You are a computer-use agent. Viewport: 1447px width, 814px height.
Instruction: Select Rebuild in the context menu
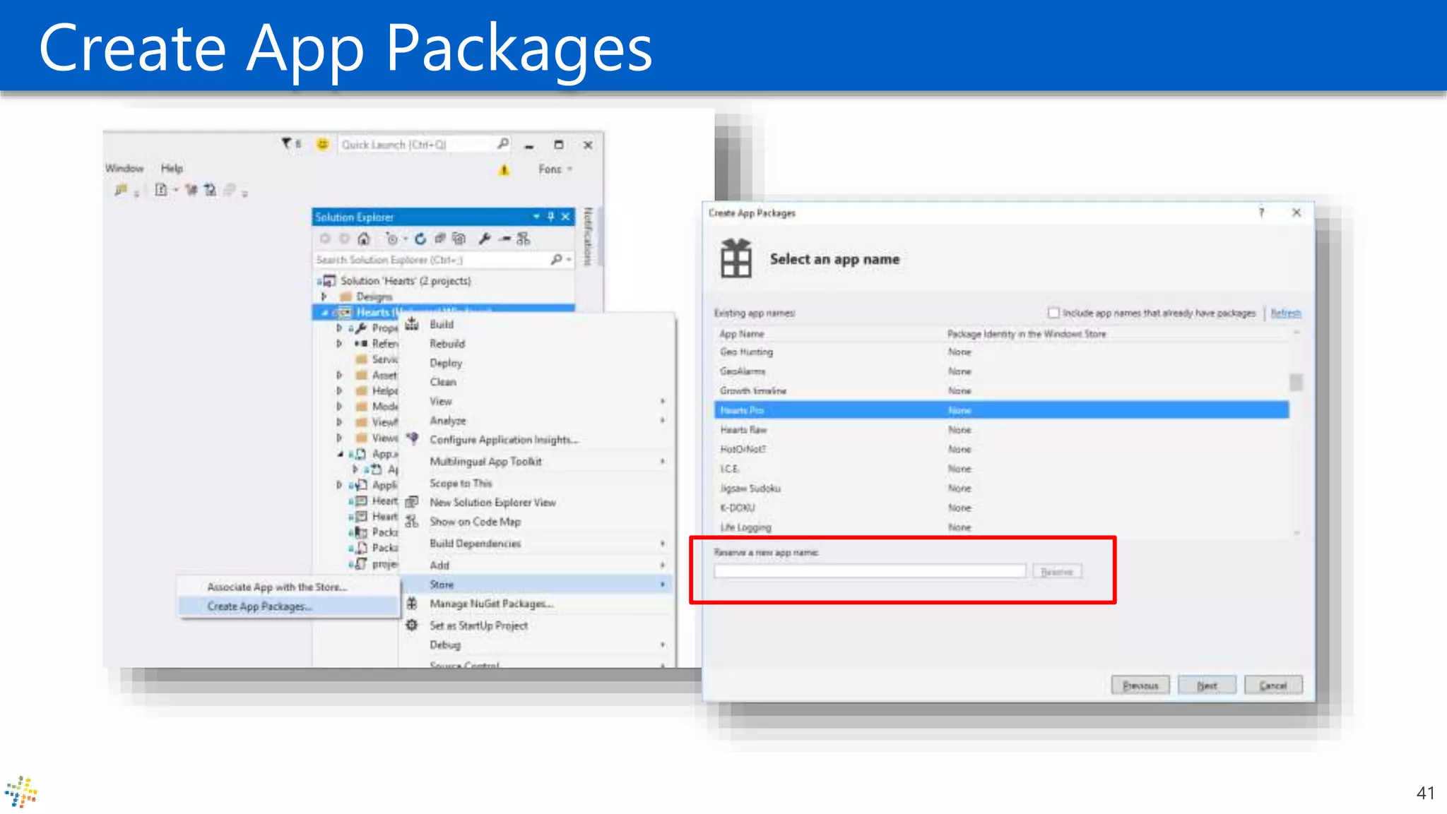(447, 344)
